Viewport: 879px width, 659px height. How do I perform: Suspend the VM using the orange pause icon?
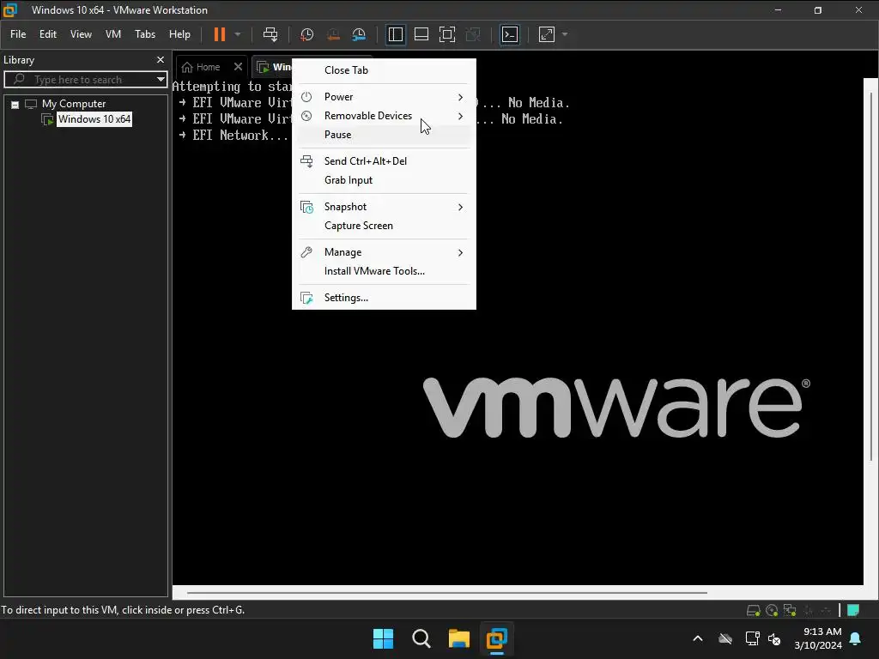219,34
